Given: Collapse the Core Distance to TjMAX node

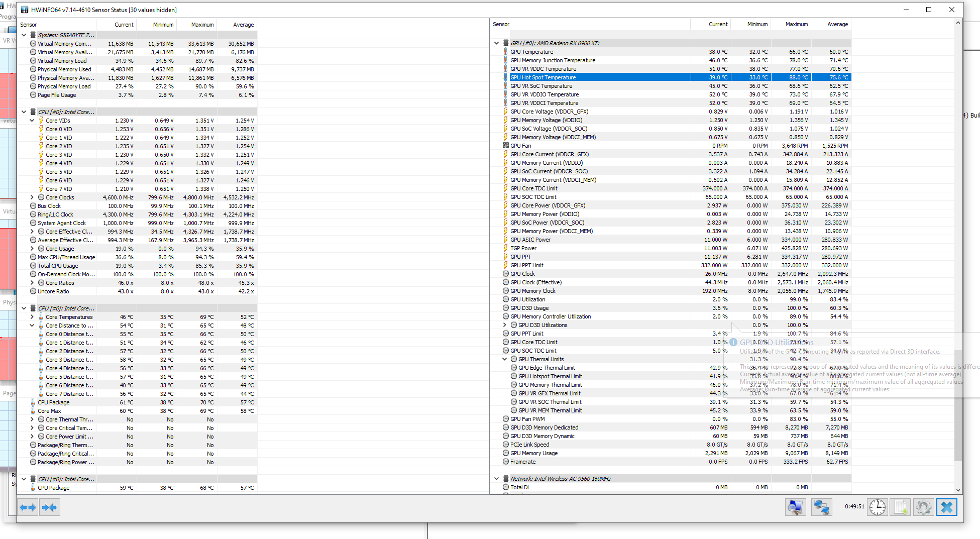Looking at the screenshot, I should pos(32,326).
